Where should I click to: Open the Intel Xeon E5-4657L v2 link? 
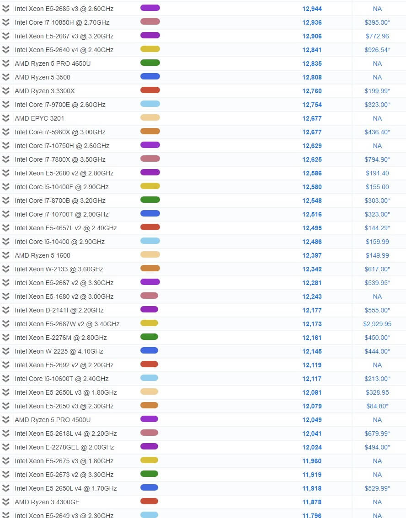click(66, 228)
